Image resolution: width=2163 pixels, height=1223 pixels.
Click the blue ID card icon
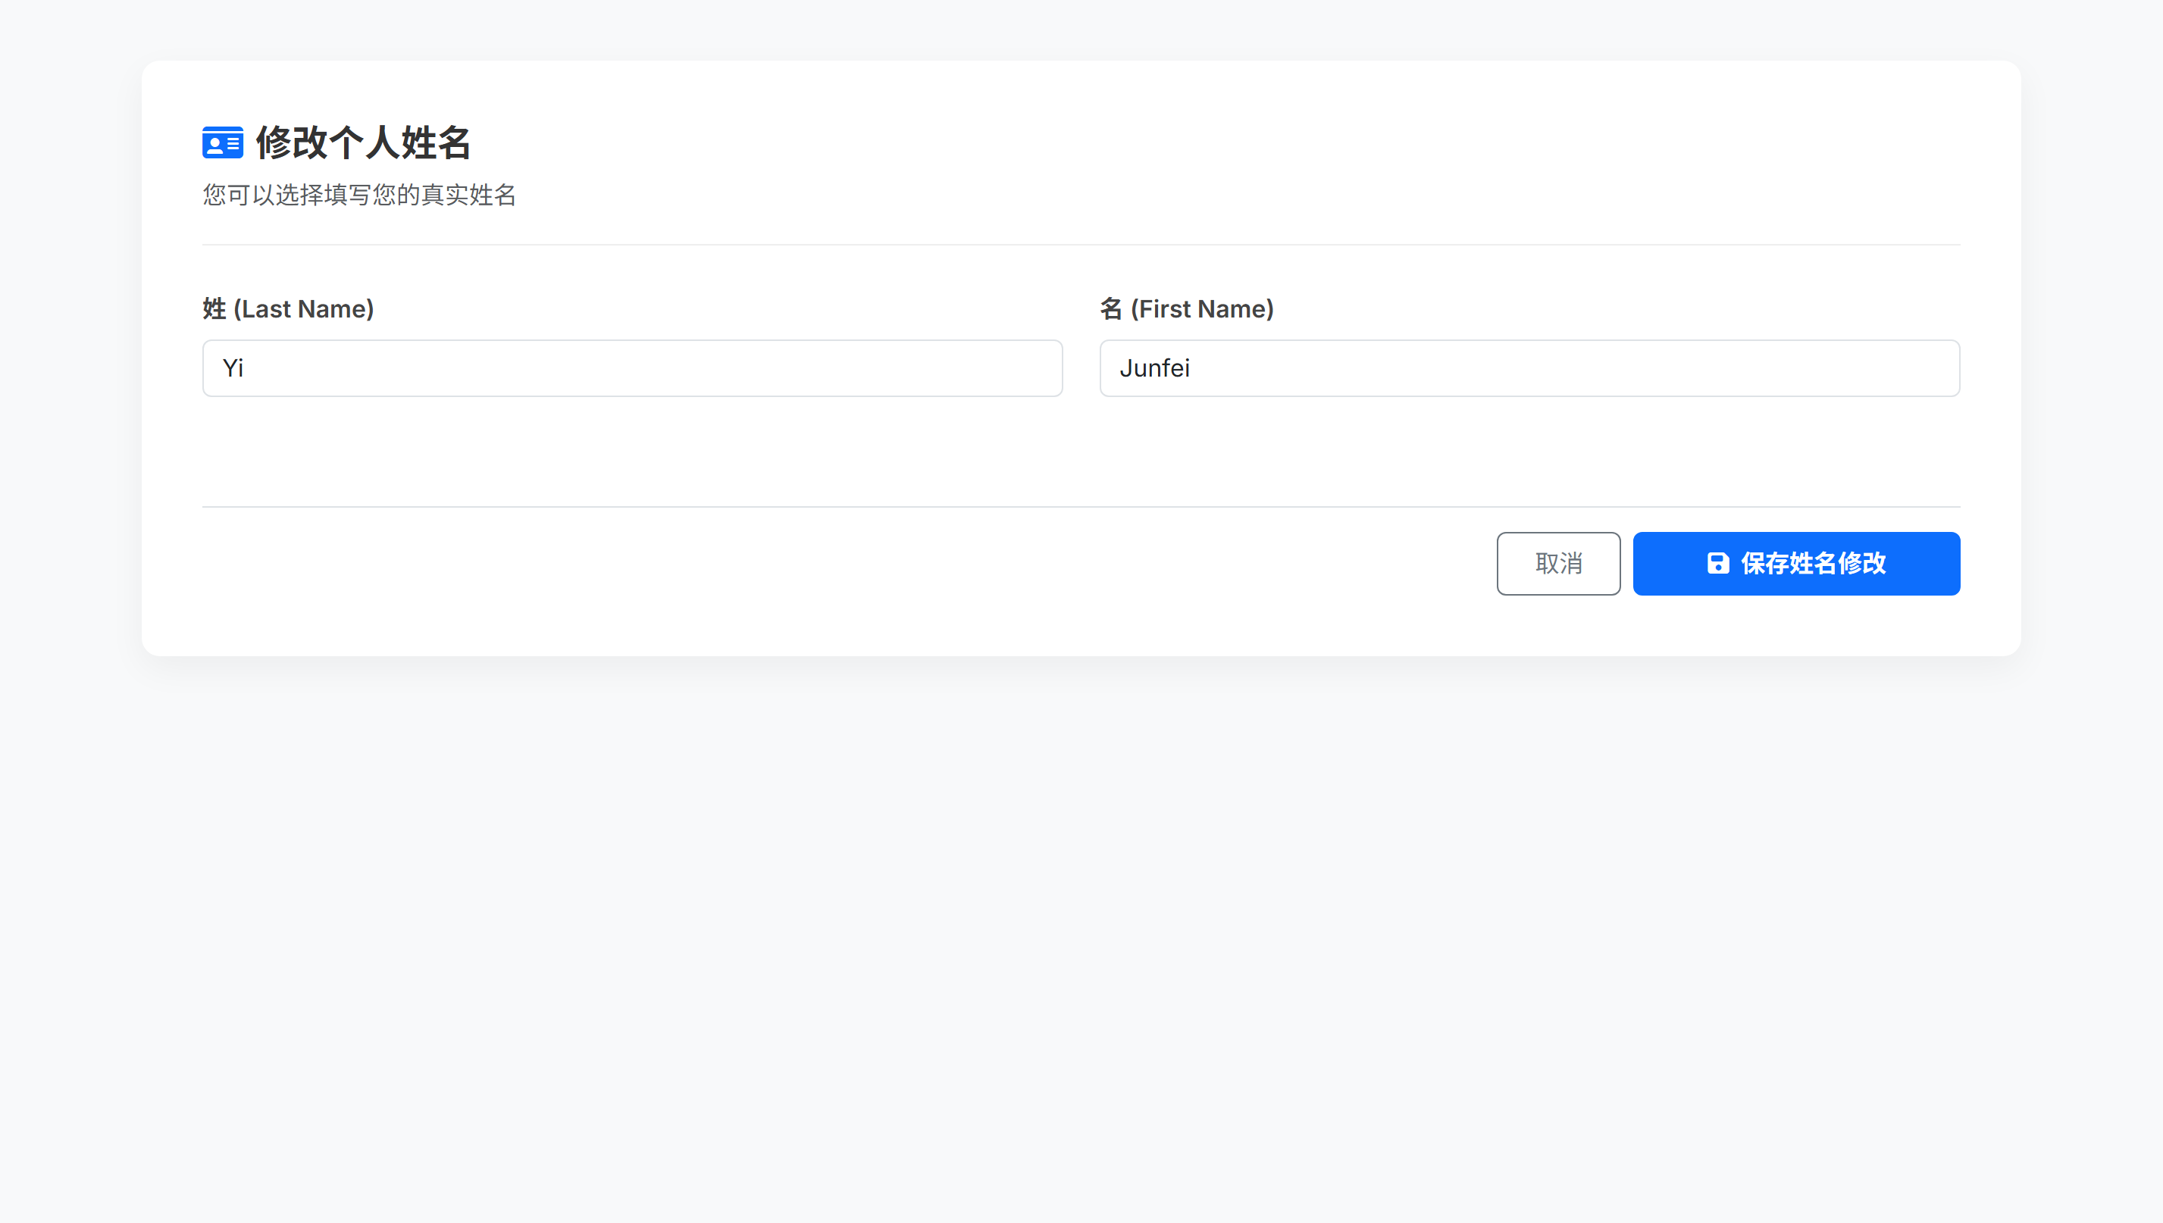pos(223,142)
